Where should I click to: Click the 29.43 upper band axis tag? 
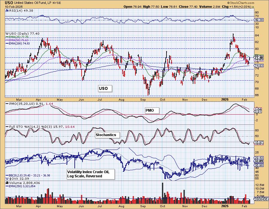coord(259,158)
